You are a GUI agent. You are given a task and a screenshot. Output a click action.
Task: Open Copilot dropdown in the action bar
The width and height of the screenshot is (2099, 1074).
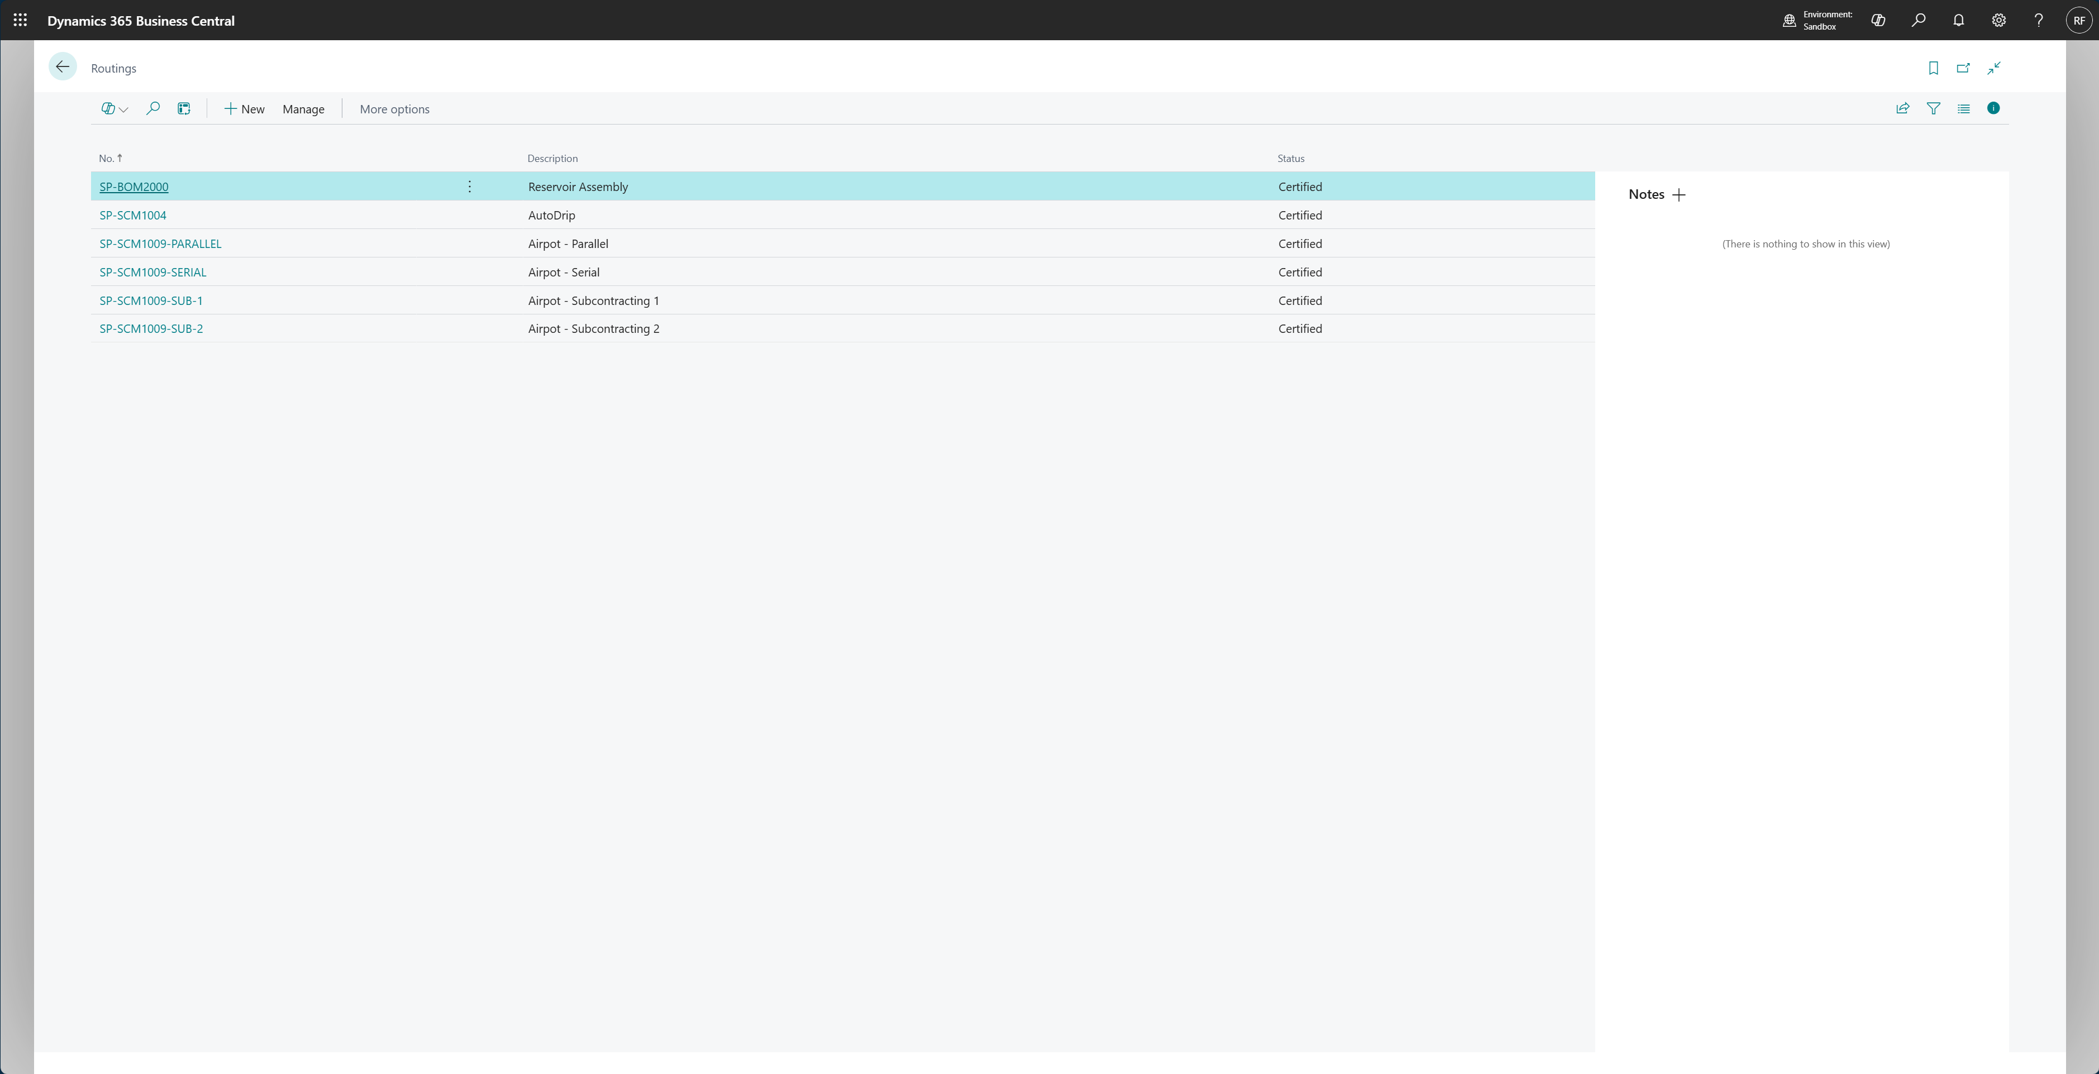click(114, 108)
